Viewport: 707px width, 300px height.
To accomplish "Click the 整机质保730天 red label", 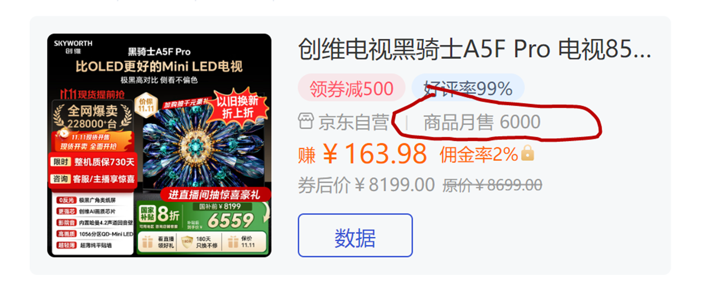I will click(93, 162).
